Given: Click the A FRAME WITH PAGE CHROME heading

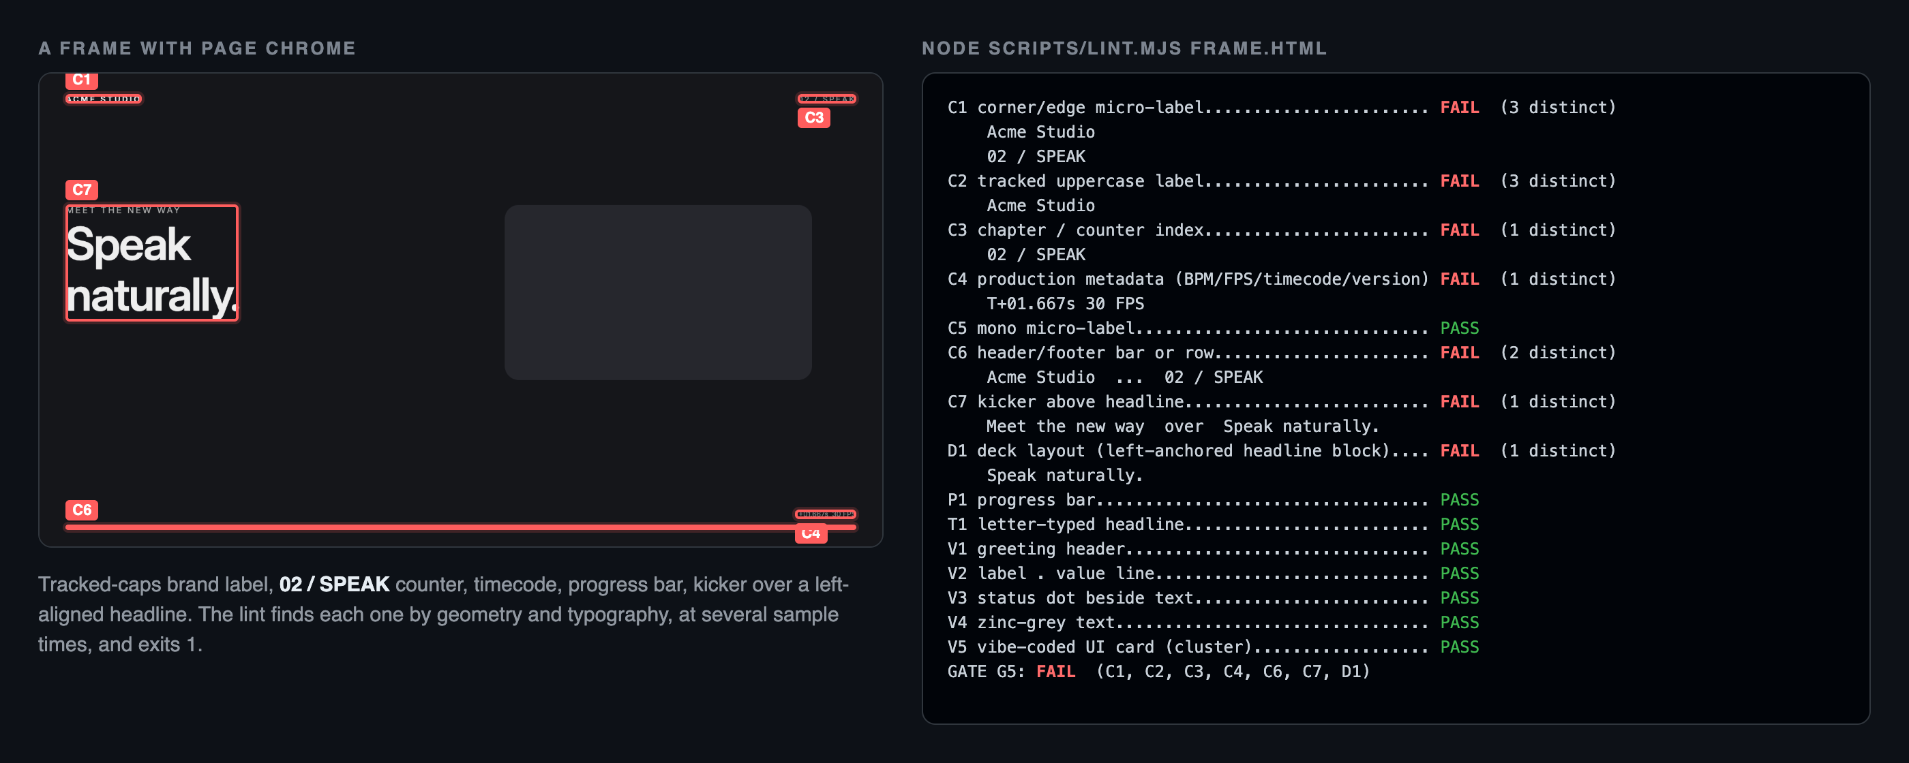Looking at the screenshot, I should click(197, 48).
